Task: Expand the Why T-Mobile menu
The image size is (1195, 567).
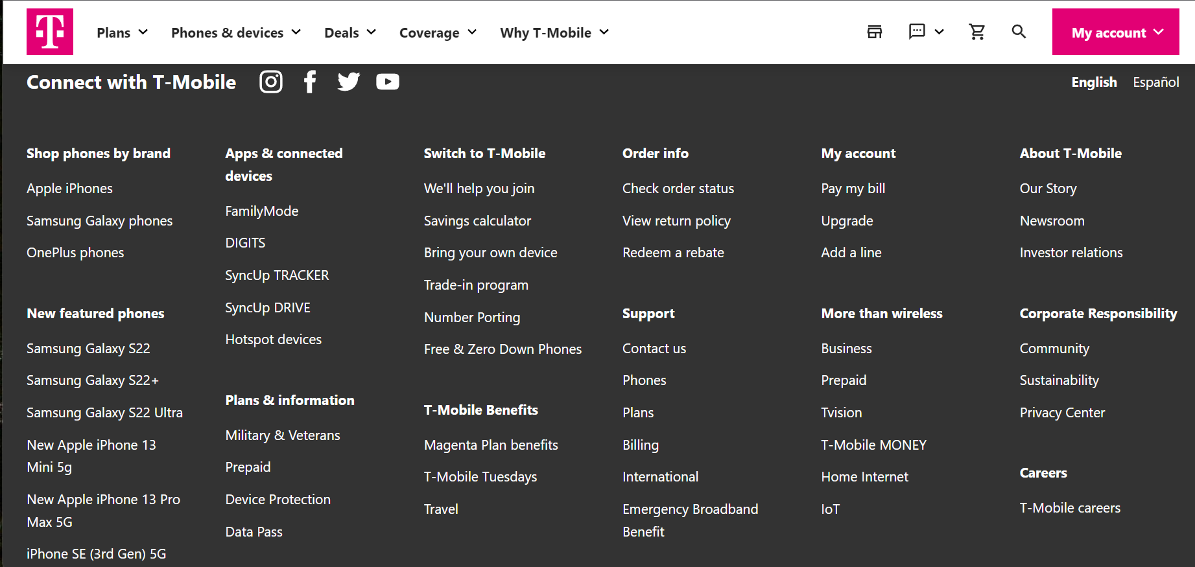Action: pyautogui.click(x=554, y=32)
